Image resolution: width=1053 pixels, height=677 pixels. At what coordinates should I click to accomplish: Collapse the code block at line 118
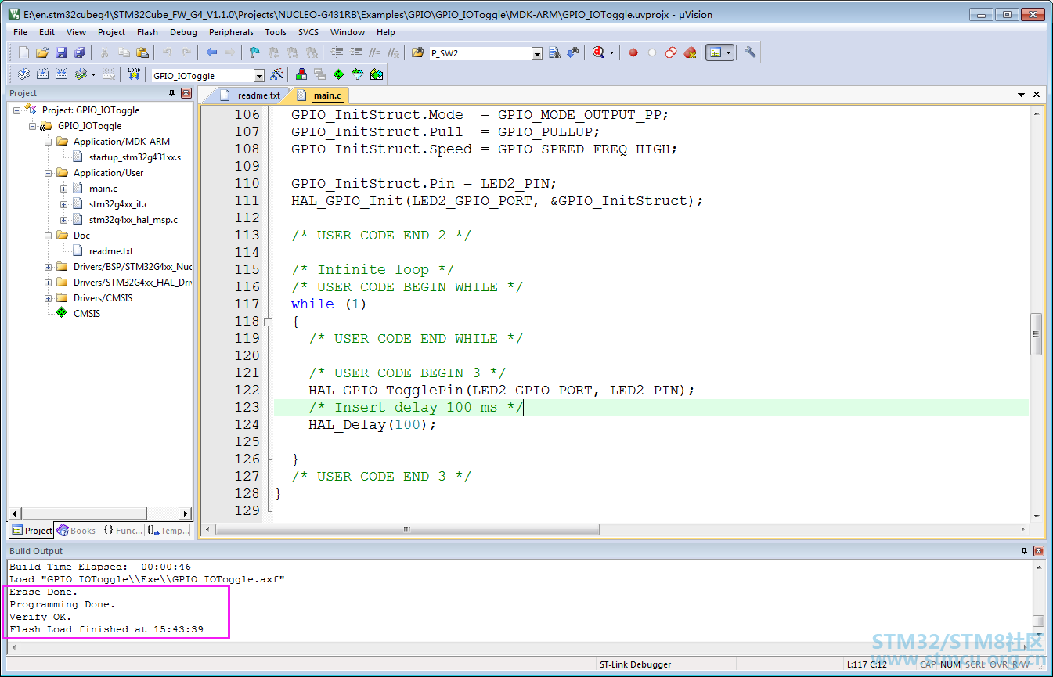tap(269, 322)
